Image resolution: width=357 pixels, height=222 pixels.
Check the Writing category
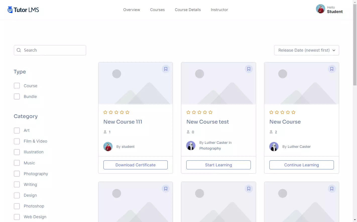[17, 184]
